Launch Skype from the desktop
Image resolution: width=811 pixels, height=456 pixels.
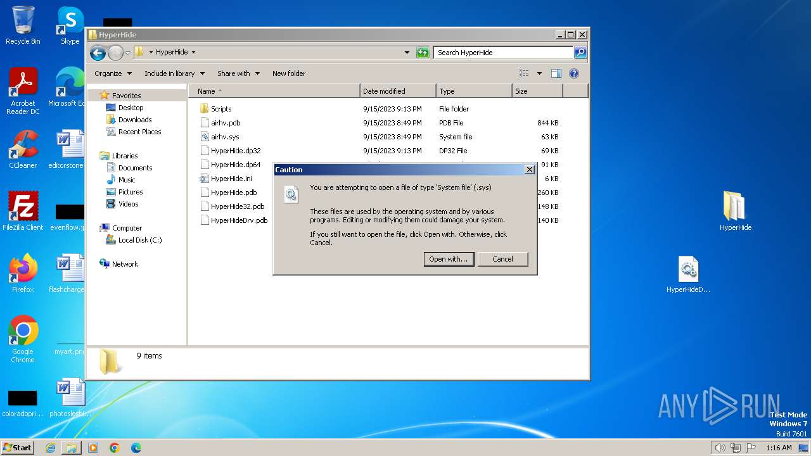coord(70,25)
